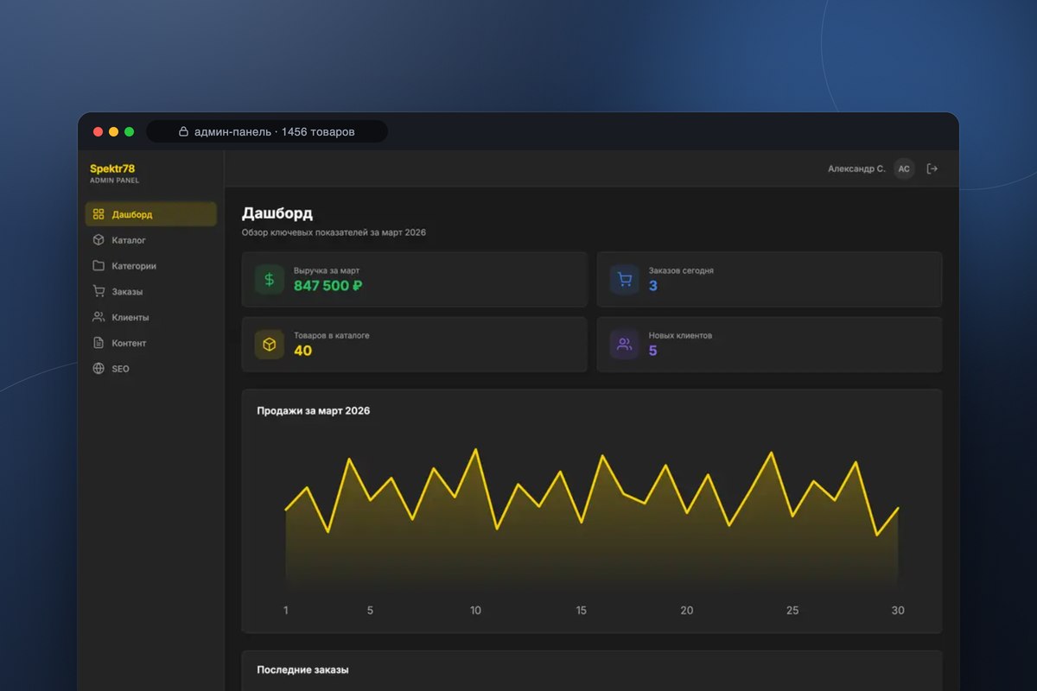Close the browser window with red button
The height and width of the screenshot is (691, 1037).
(x=98, y=132)
